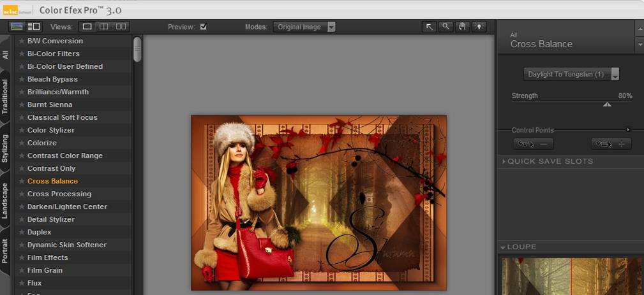
Task: Open the Stylizing category tab
Action: [6, 148]
